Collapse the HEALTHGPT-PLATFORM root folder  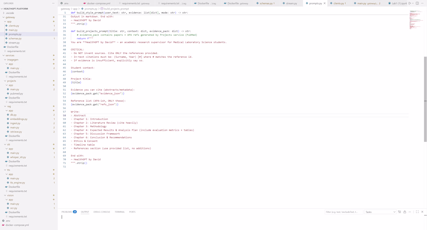pyautogui.click(x=16, y=9)
